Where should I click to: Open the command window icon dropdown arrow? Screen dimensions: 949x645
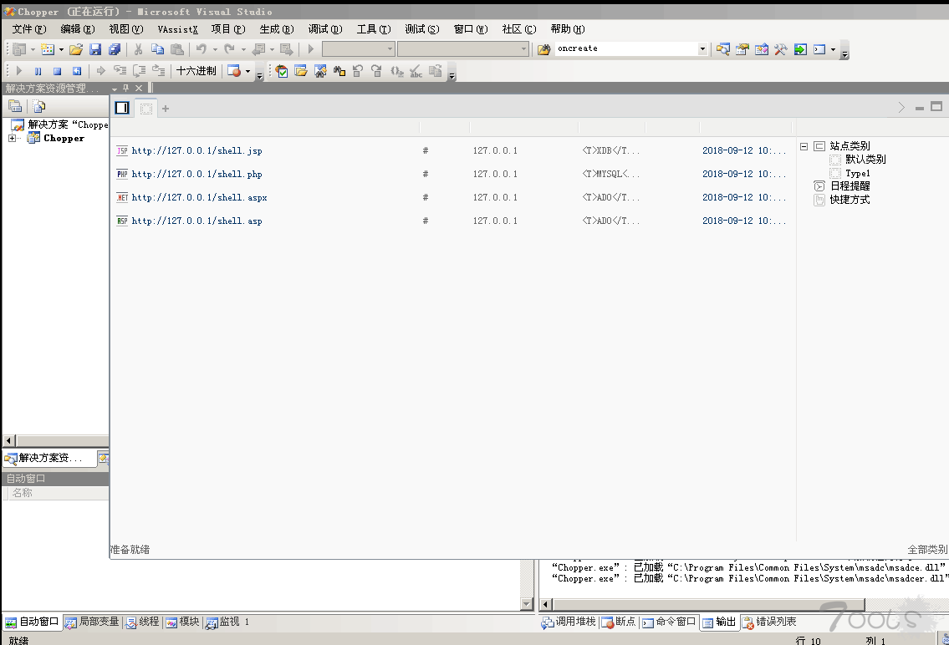[x=834, y=49]
